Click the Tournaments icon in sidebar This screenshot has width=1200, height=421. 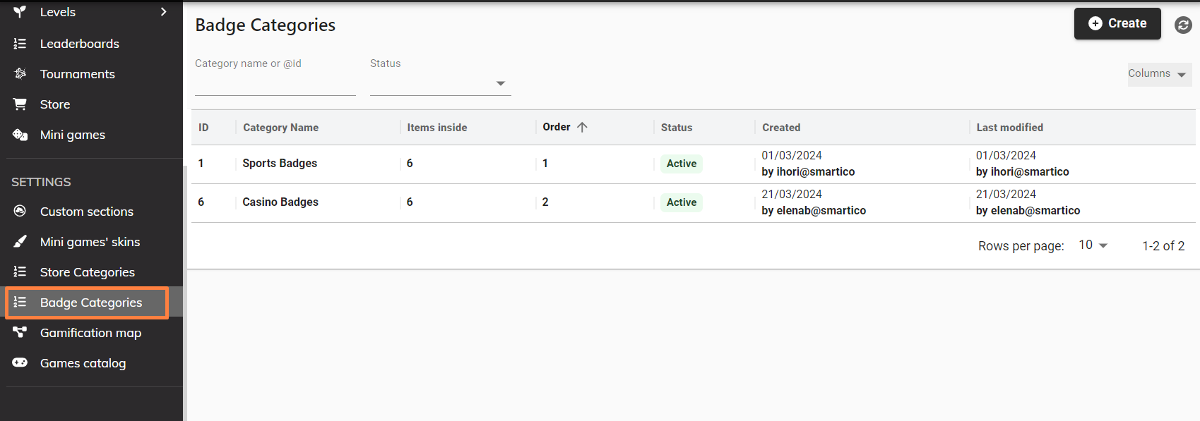point(20,74)
